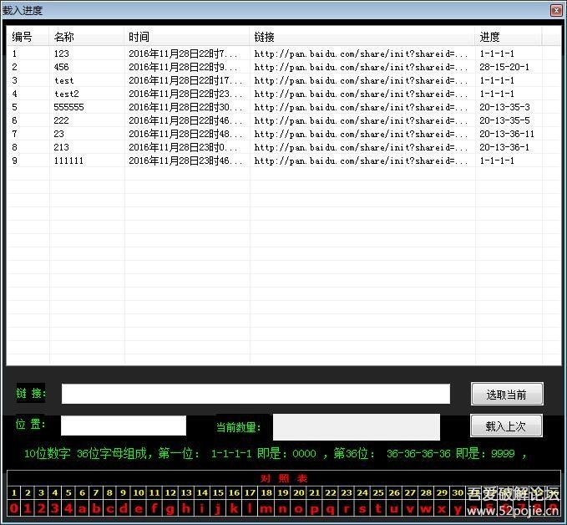Select the row named 456
The width and height of the screenshot is (567, 525).
[62, 67]
